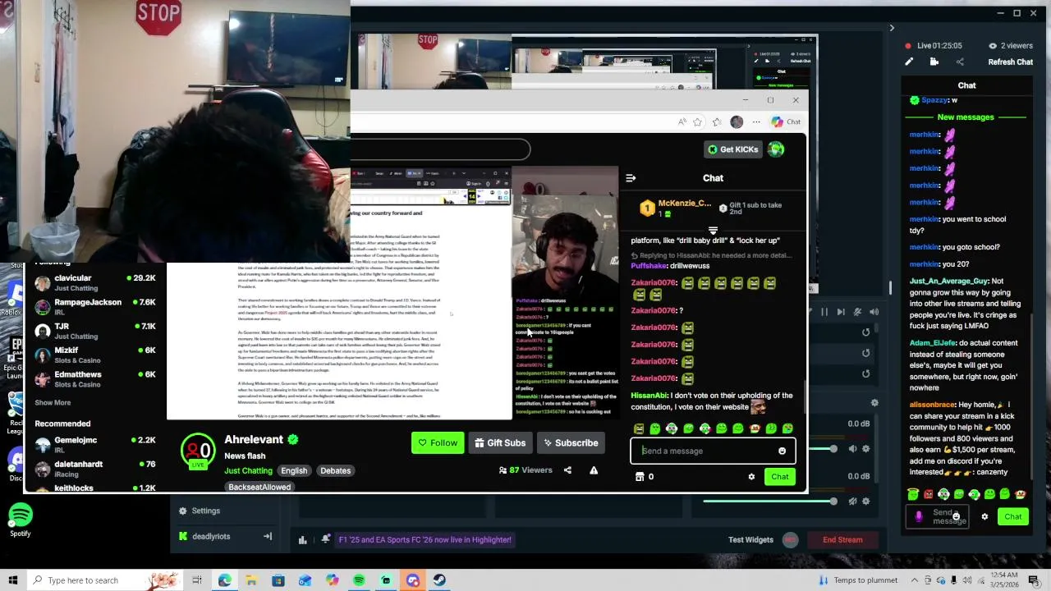Send Kick message with green Chat button
Screen dimensions: 1051x591
point(780,477)
